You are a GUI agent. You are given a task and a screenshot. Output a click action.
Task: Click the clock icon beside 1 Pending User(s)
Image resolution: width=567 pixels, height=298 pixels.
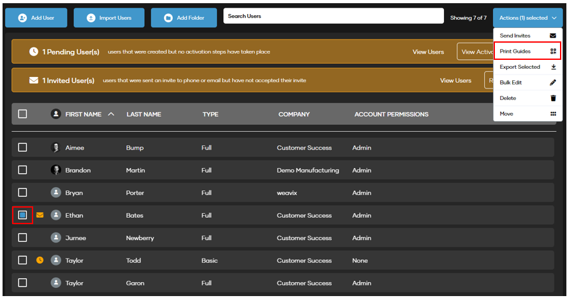coord(34,52)
